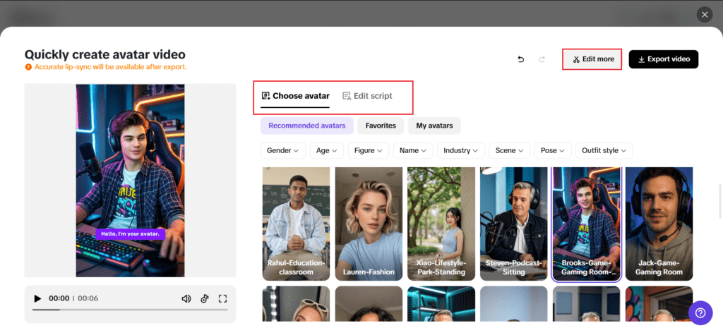Mute the preview volume speaker icon

186,298
